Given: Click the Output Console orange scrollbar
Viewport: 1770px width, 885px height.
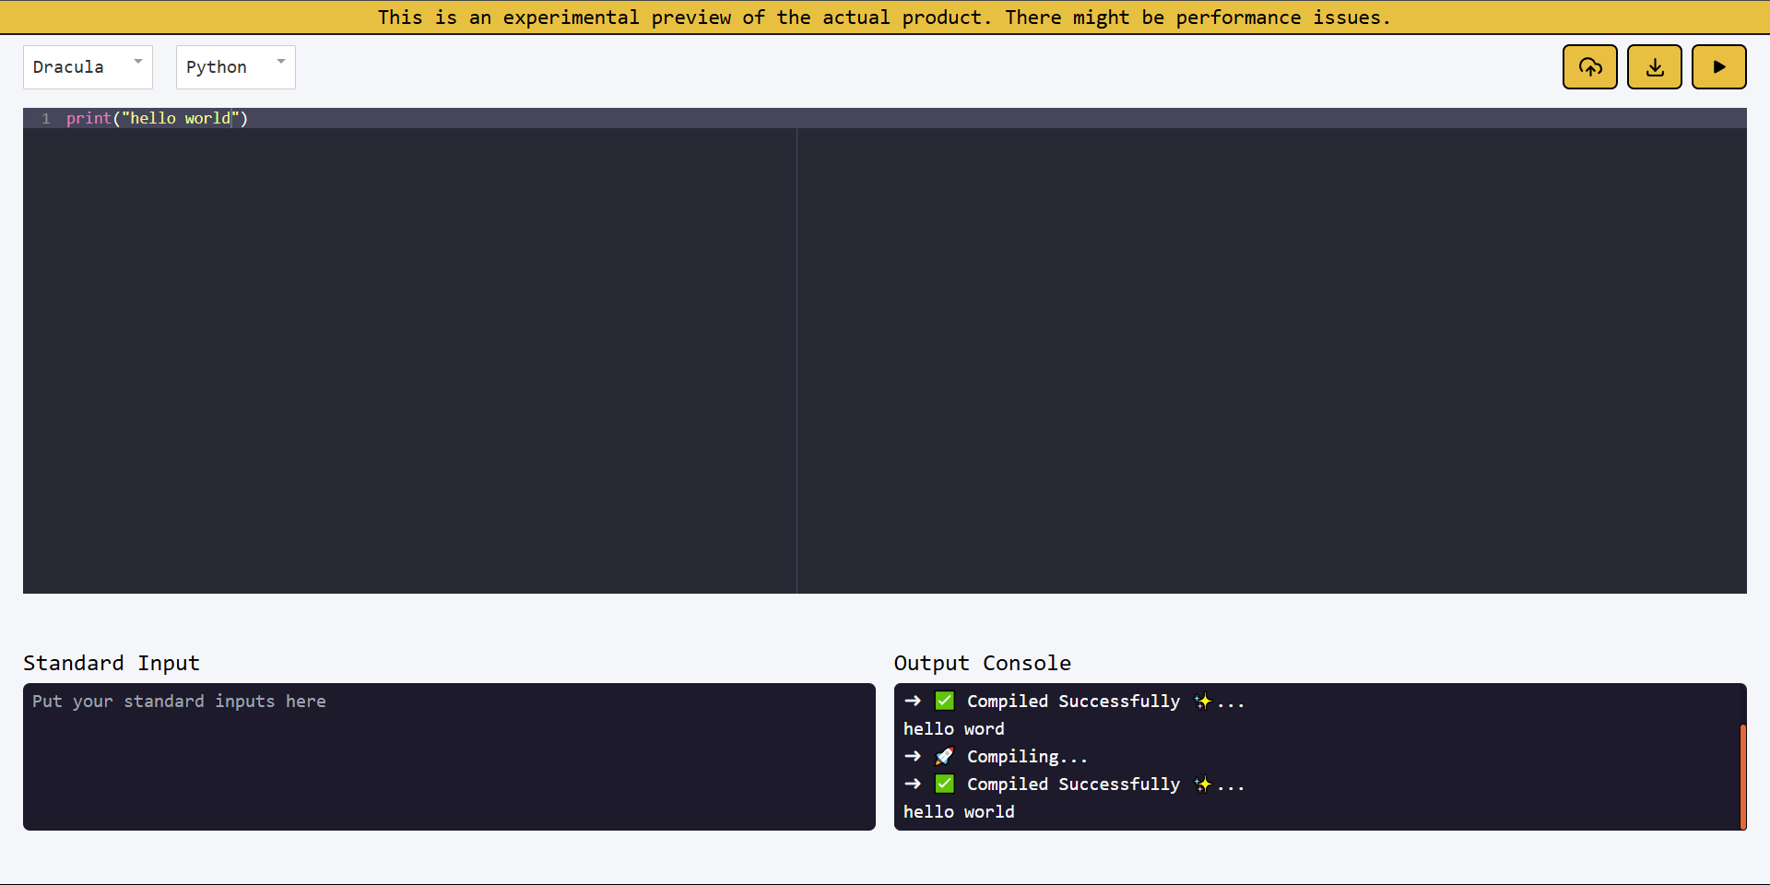Looking at the screenshot, I should [x=1742, y=776].
